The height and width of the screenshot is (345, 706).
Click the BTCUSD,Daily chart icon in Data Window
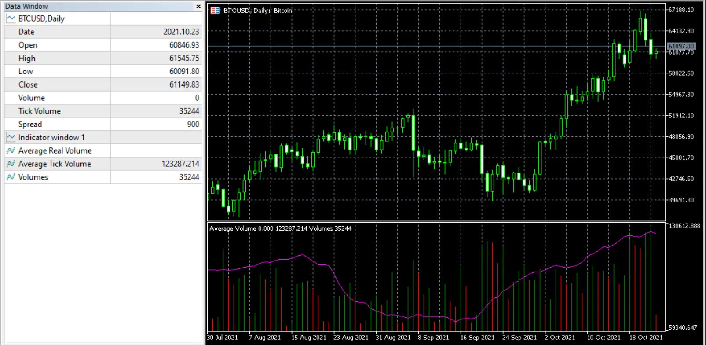coord(11,18)
